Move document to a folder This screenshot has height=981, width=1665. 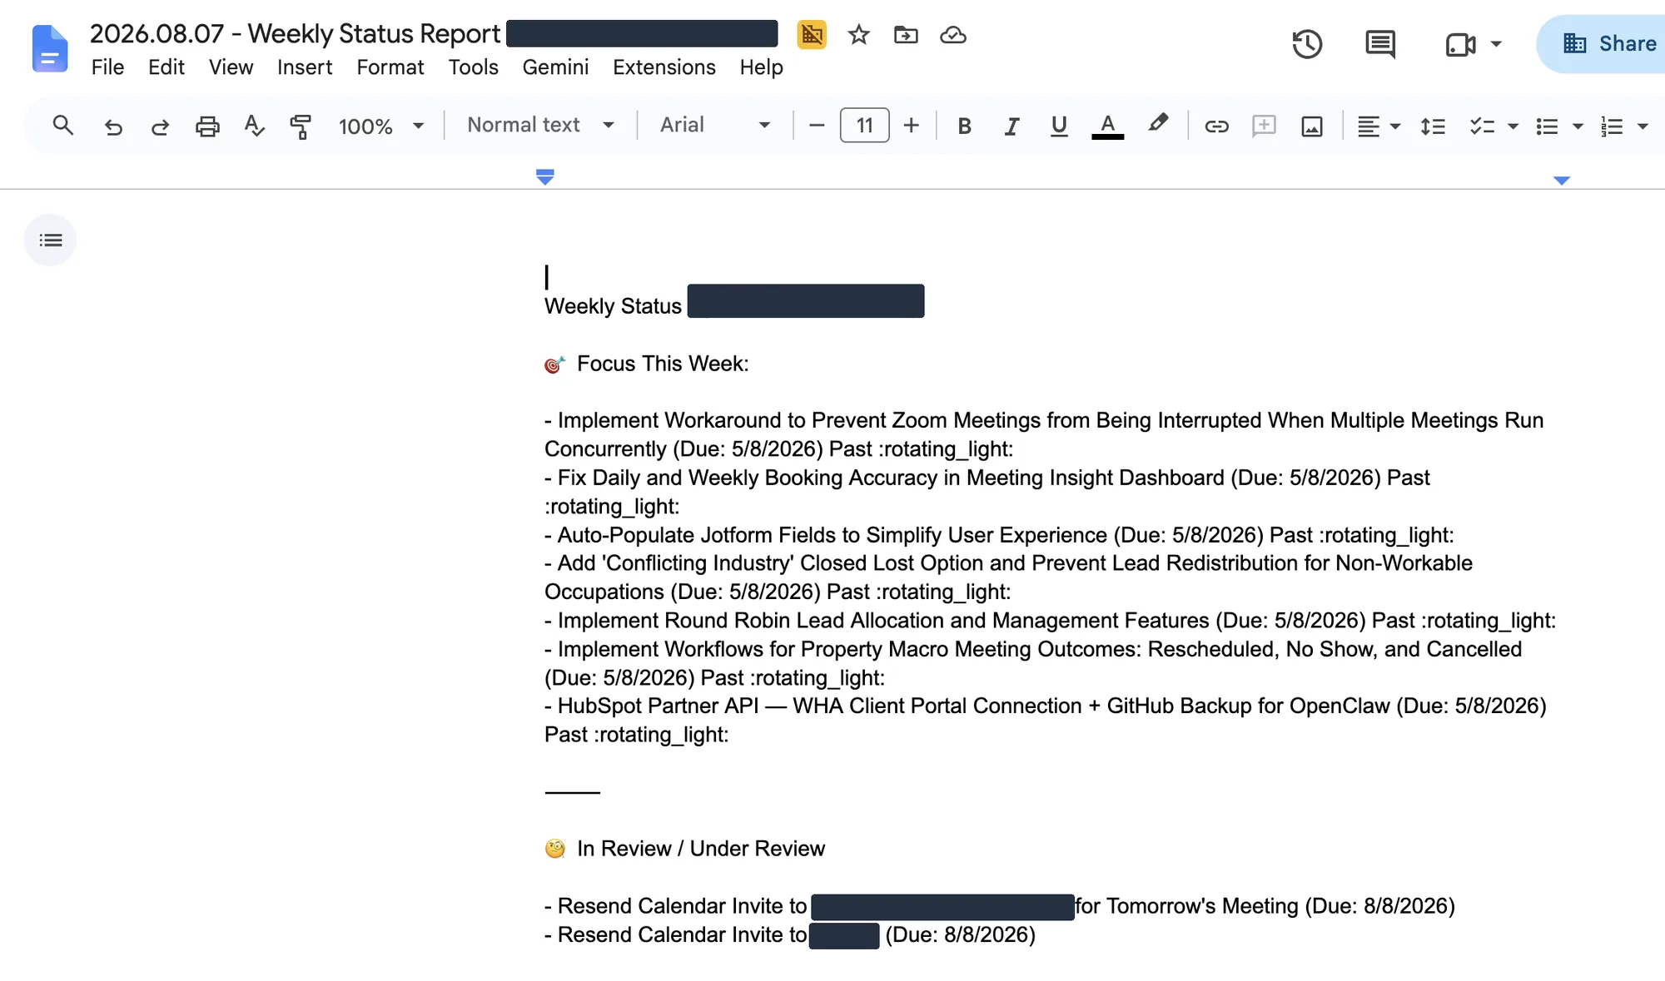[x=906, y=35]
